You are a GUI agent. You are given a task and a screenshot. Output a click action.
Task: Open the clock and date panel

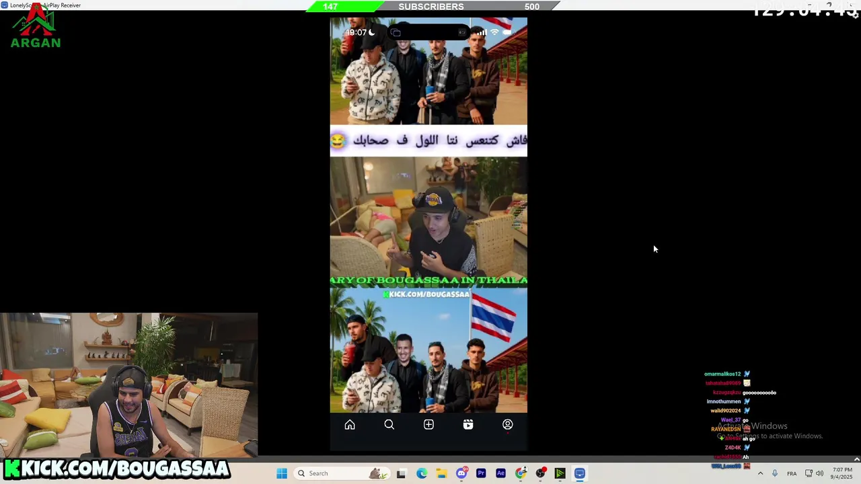[x=842, y=473]
